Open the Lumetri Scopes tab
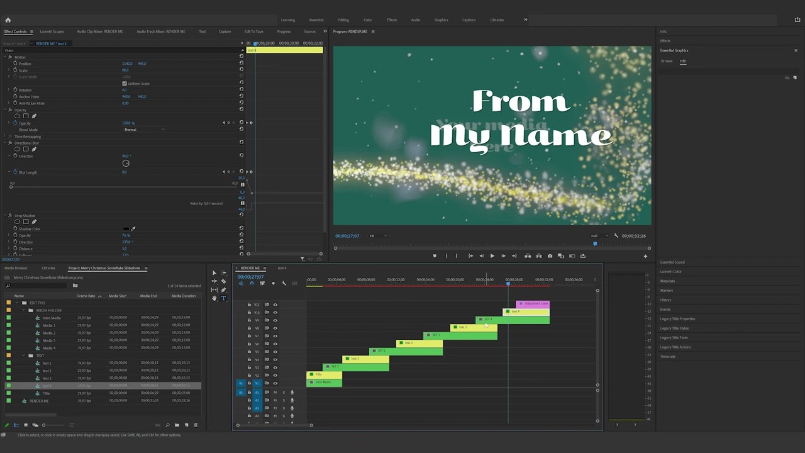Viewport: 805px width, 453px height. [x=52, y=31]
